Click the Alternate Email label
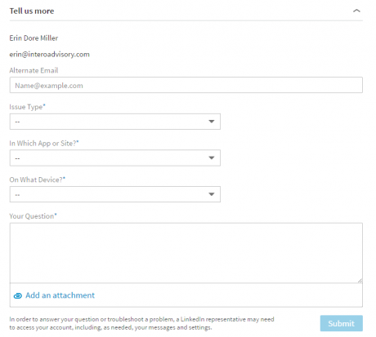The image size is (376, 337). tap(34, 70)
